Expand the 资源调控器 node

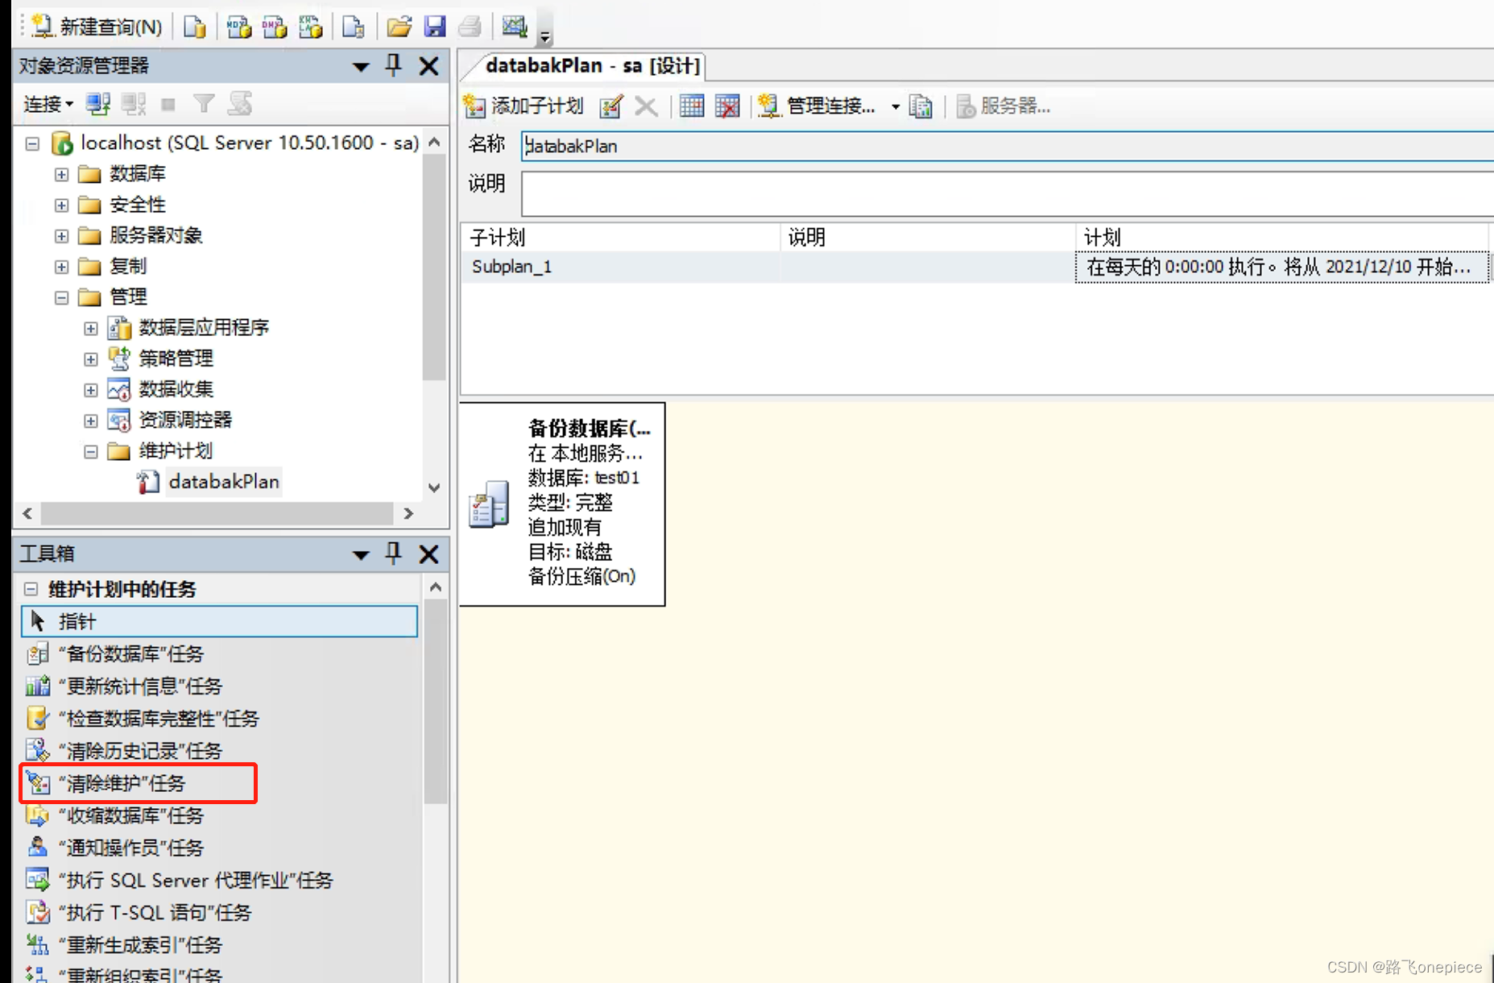91,421
